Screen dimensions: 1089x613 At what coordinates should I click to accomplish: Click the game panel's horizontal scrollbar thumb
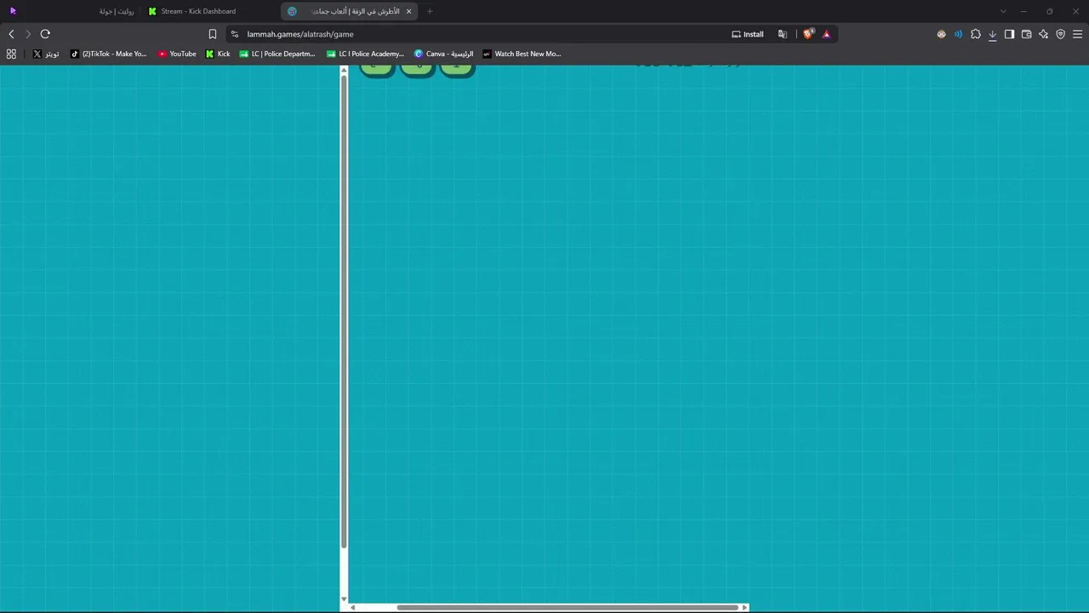point(567,607)
